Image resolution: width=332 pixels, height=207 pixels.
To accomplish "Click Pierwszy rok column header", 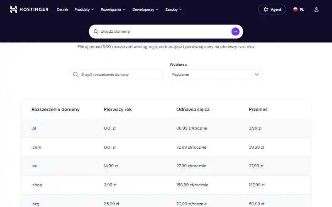I will coord(118,109).
